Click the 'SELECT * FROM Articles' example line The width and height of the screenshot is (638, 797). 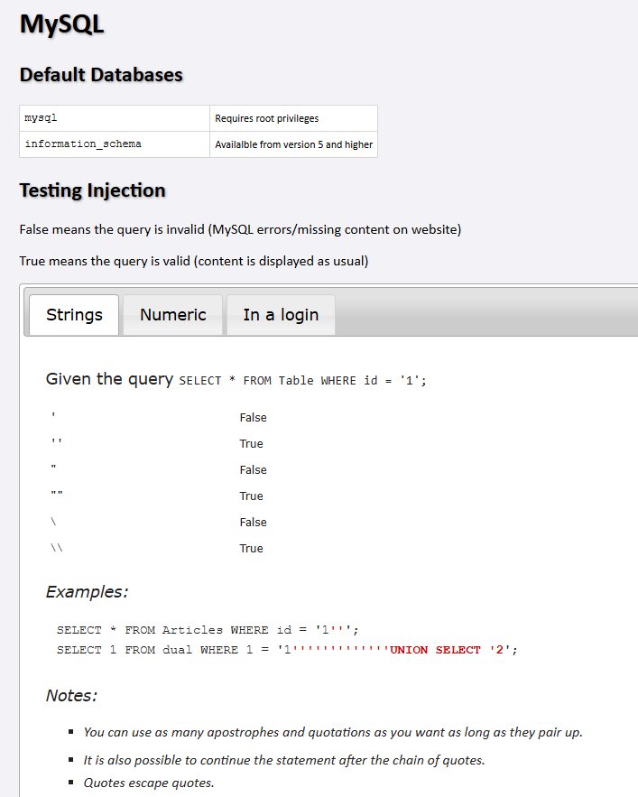(208, 630)
